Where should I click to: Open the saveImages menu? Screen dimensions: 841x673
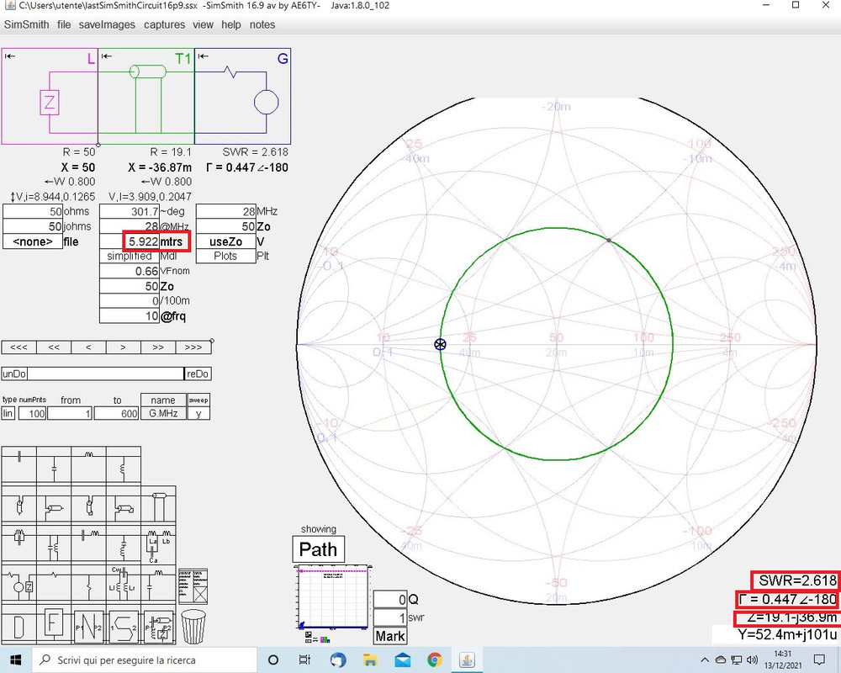click(107, 24)
